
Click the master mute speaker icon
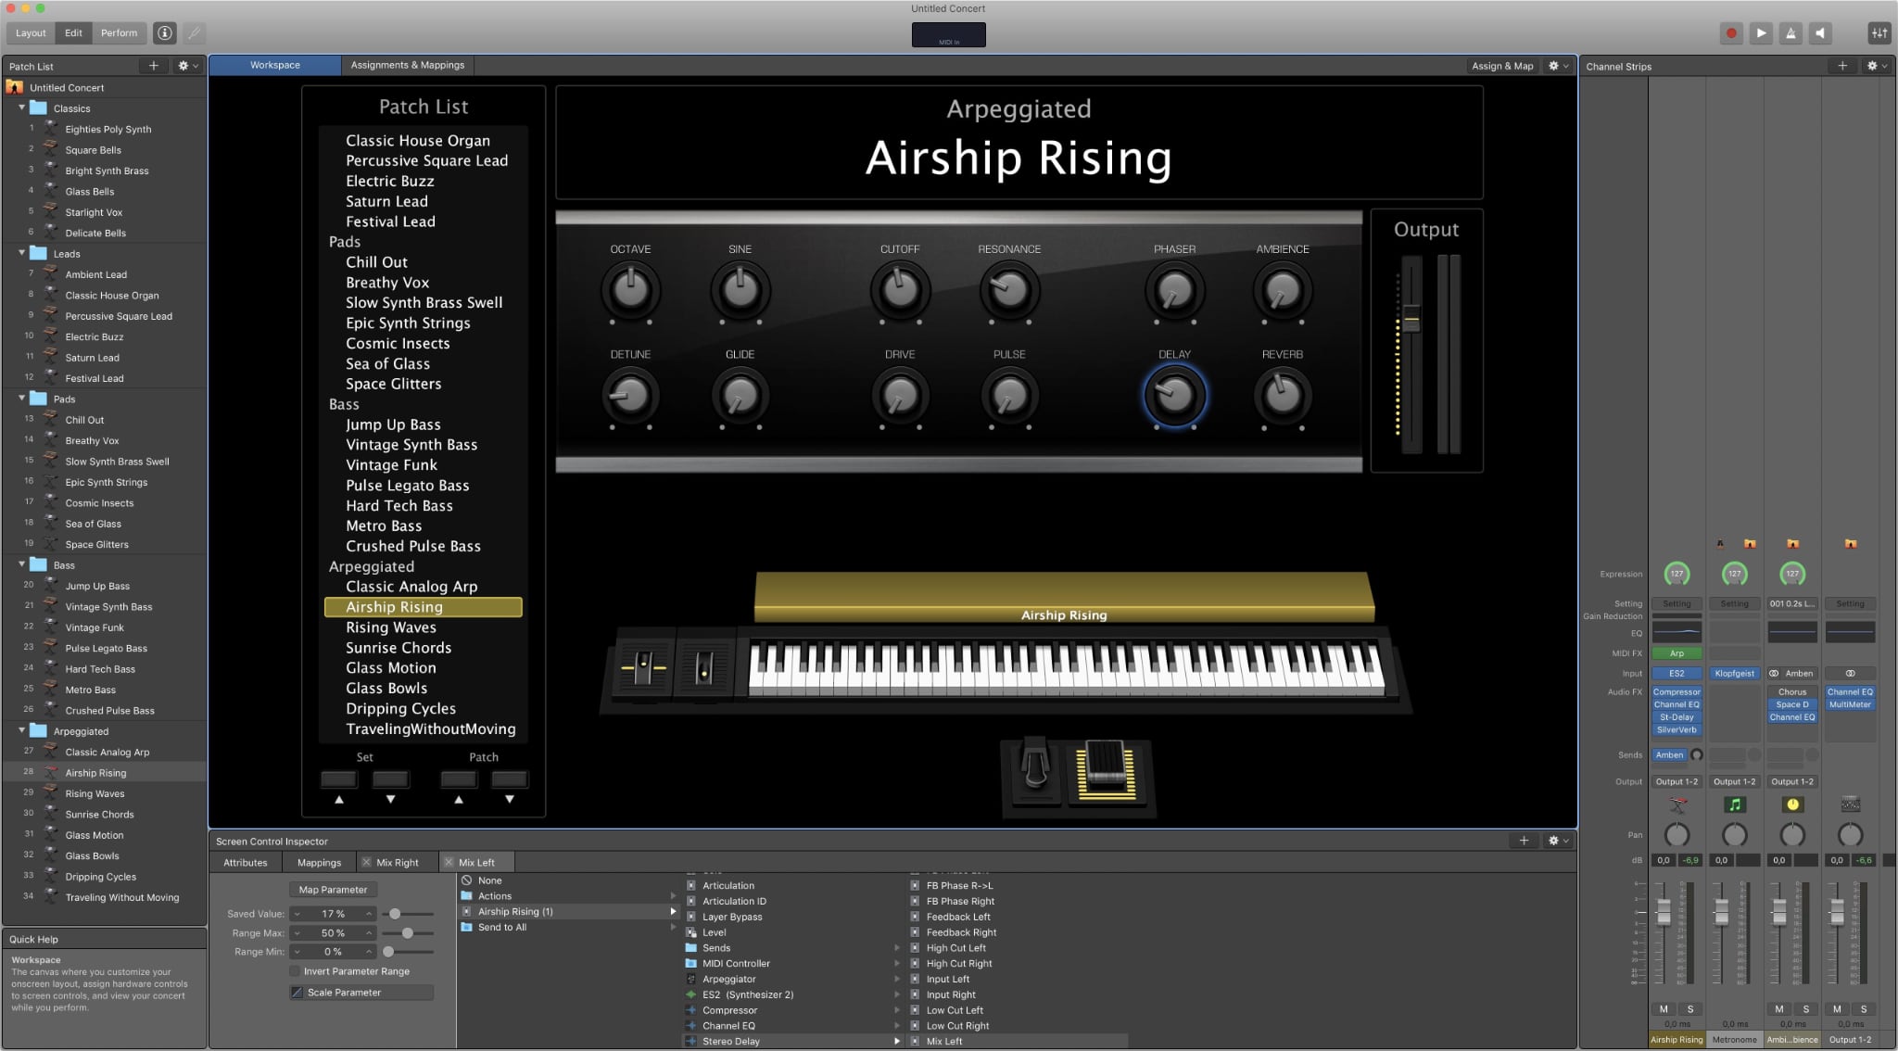[x=1820, y=33]
